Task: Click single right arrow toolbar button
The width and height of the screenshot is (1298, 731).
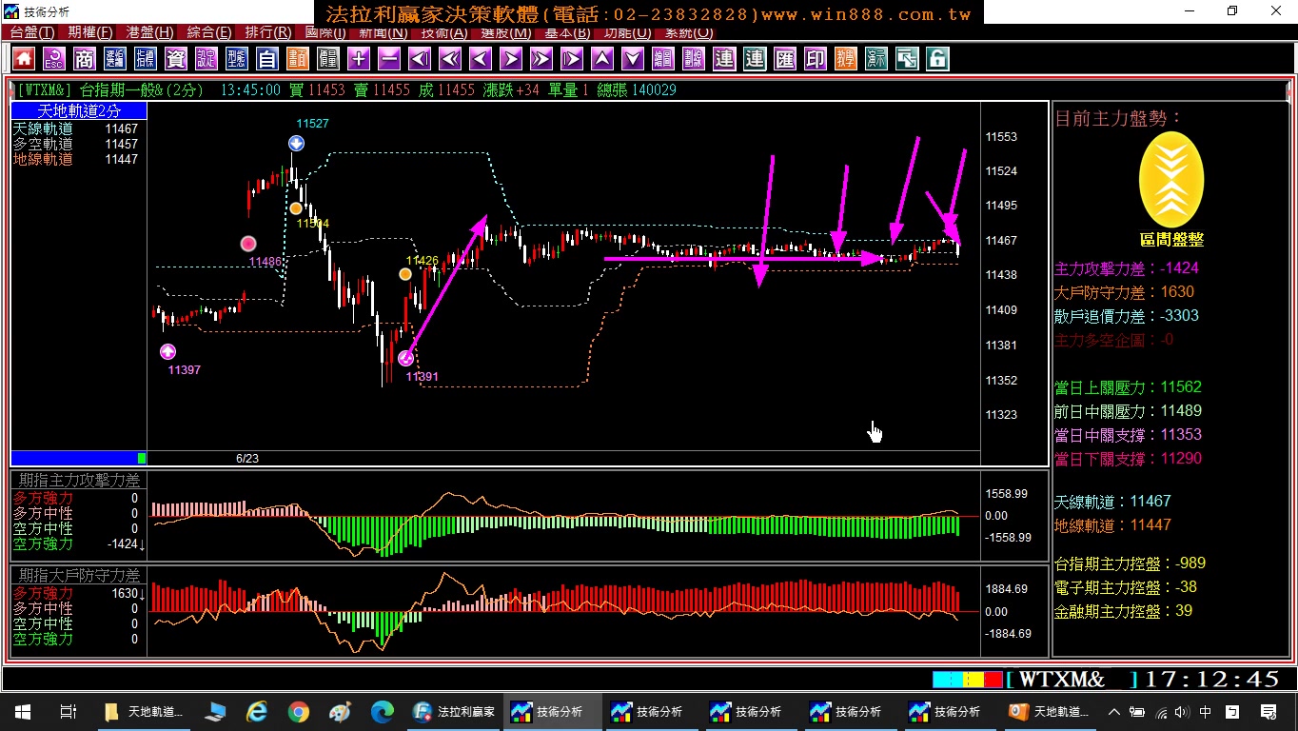Action: (x=511, y=59)
